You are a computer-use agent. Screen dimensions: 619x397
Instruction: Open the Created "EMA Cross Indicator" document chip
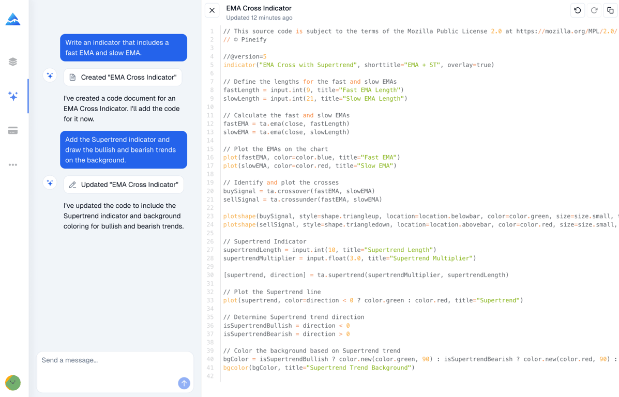pyautogui.click(x=123, y=78)
